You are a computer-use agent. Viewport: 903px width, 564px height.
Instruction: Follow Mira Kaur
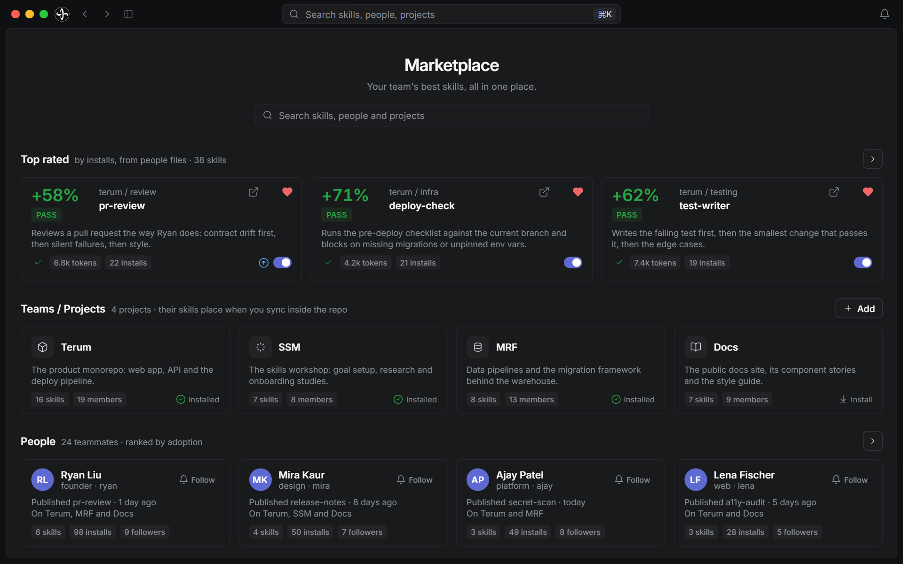click(x=414, y=480)
